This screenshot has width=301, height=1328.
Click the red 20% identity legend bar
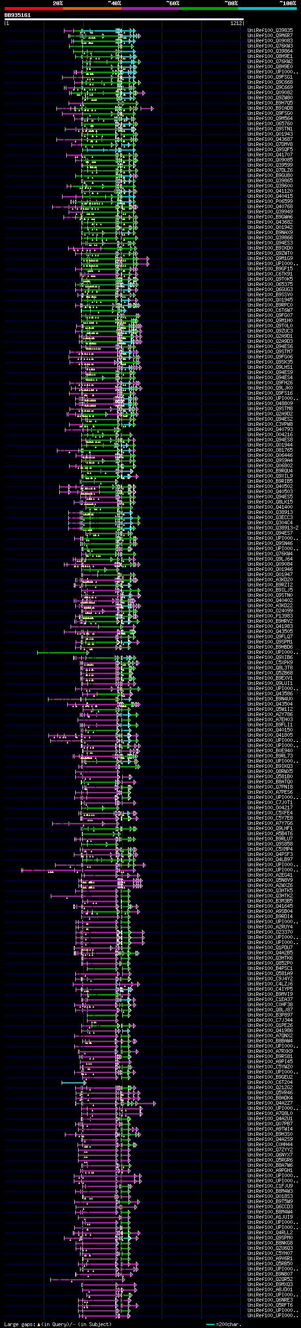pyautogui.click(x=33, y=8)
